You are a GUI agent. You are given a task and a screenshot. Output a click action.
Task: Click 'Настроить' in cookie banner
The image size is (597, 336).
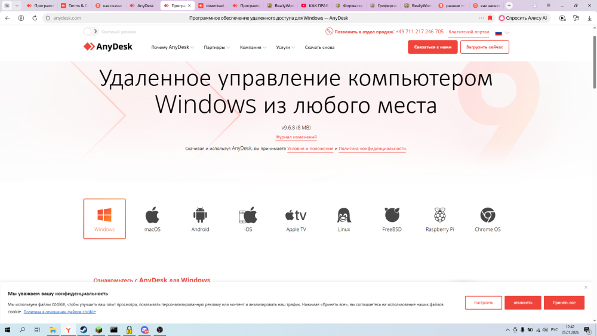coord(484,303)
